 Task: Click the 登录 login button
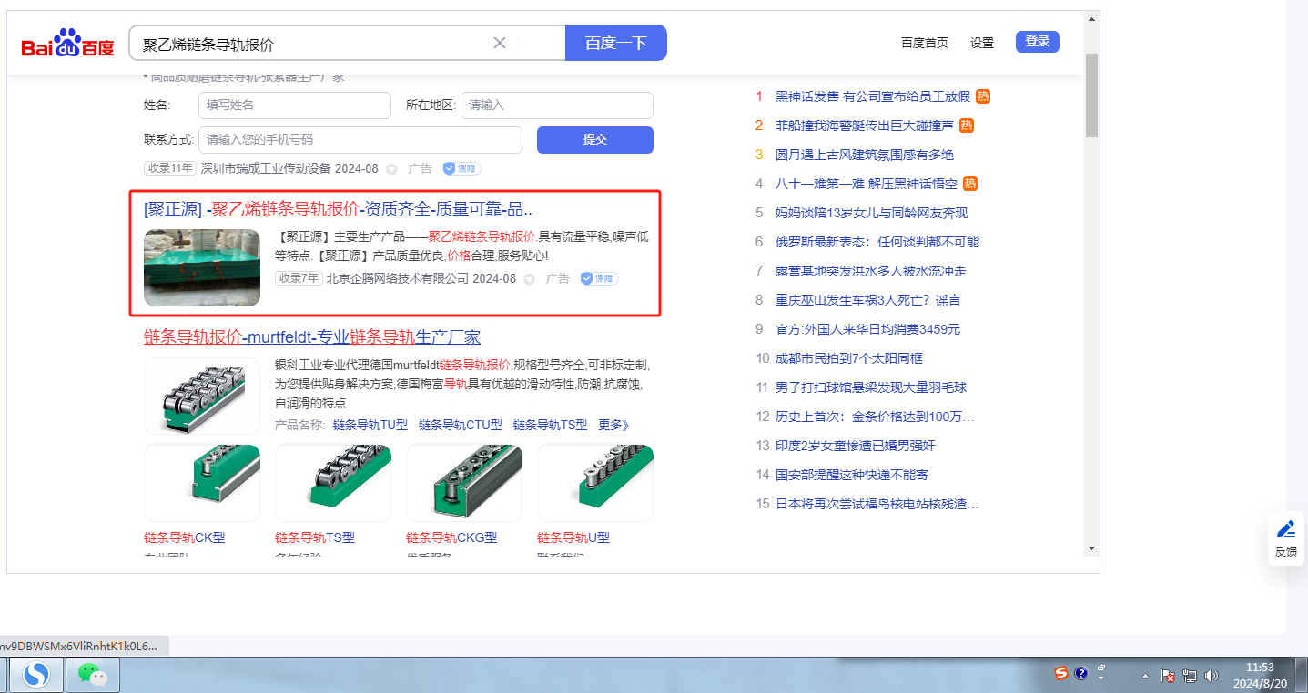coord(1038,42)
